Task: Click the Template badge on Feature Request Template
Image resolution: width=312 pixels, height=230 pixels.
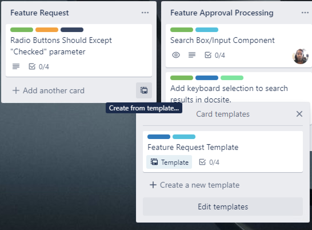Action: pyautogui.click(x=169, y=162)
